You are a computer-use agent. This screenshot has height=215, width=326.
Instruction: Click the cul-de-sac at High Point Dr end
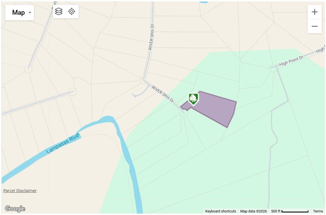click(x=273, y=68)
